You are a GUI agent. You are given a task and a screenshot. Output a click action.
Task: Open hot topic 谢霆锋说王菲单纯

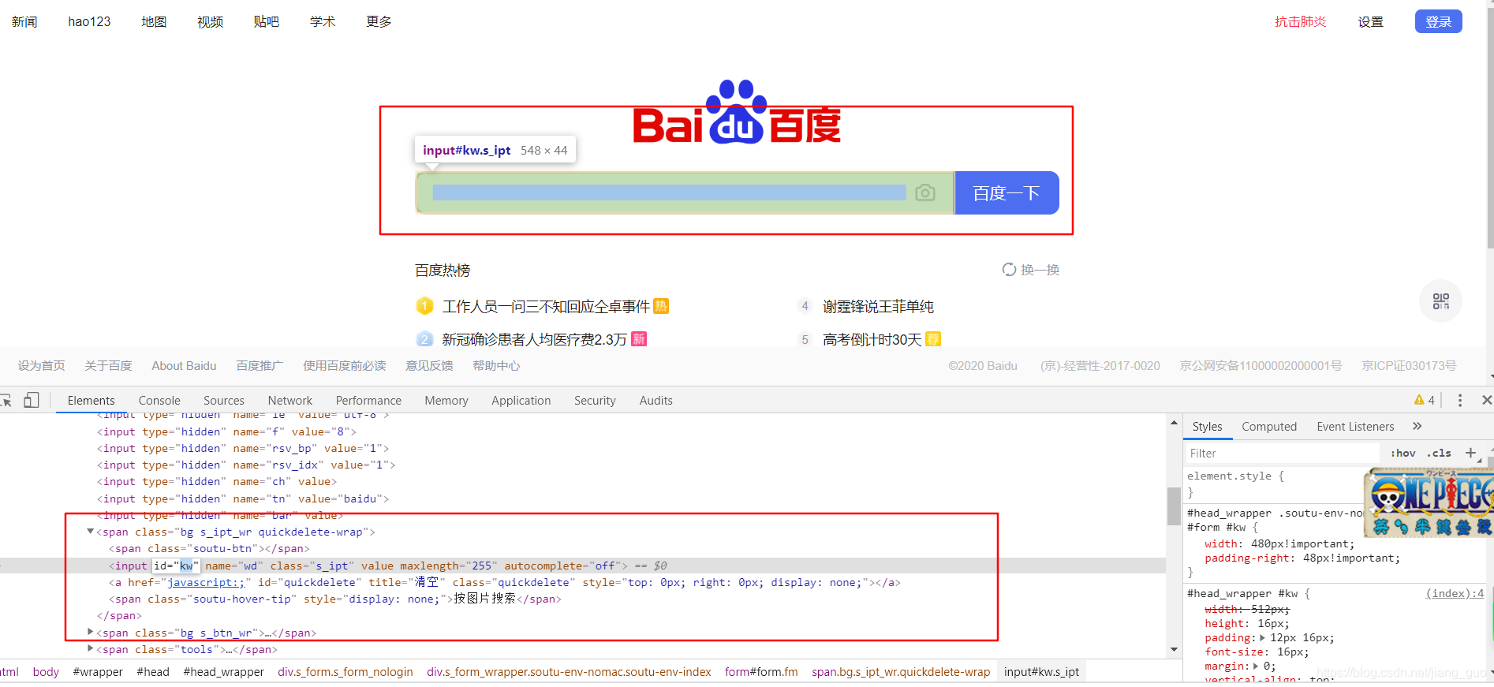pos(878,306)
